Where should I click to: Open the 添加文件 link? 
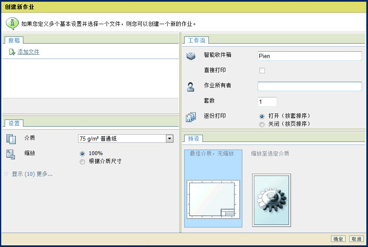tap(28, 52)
